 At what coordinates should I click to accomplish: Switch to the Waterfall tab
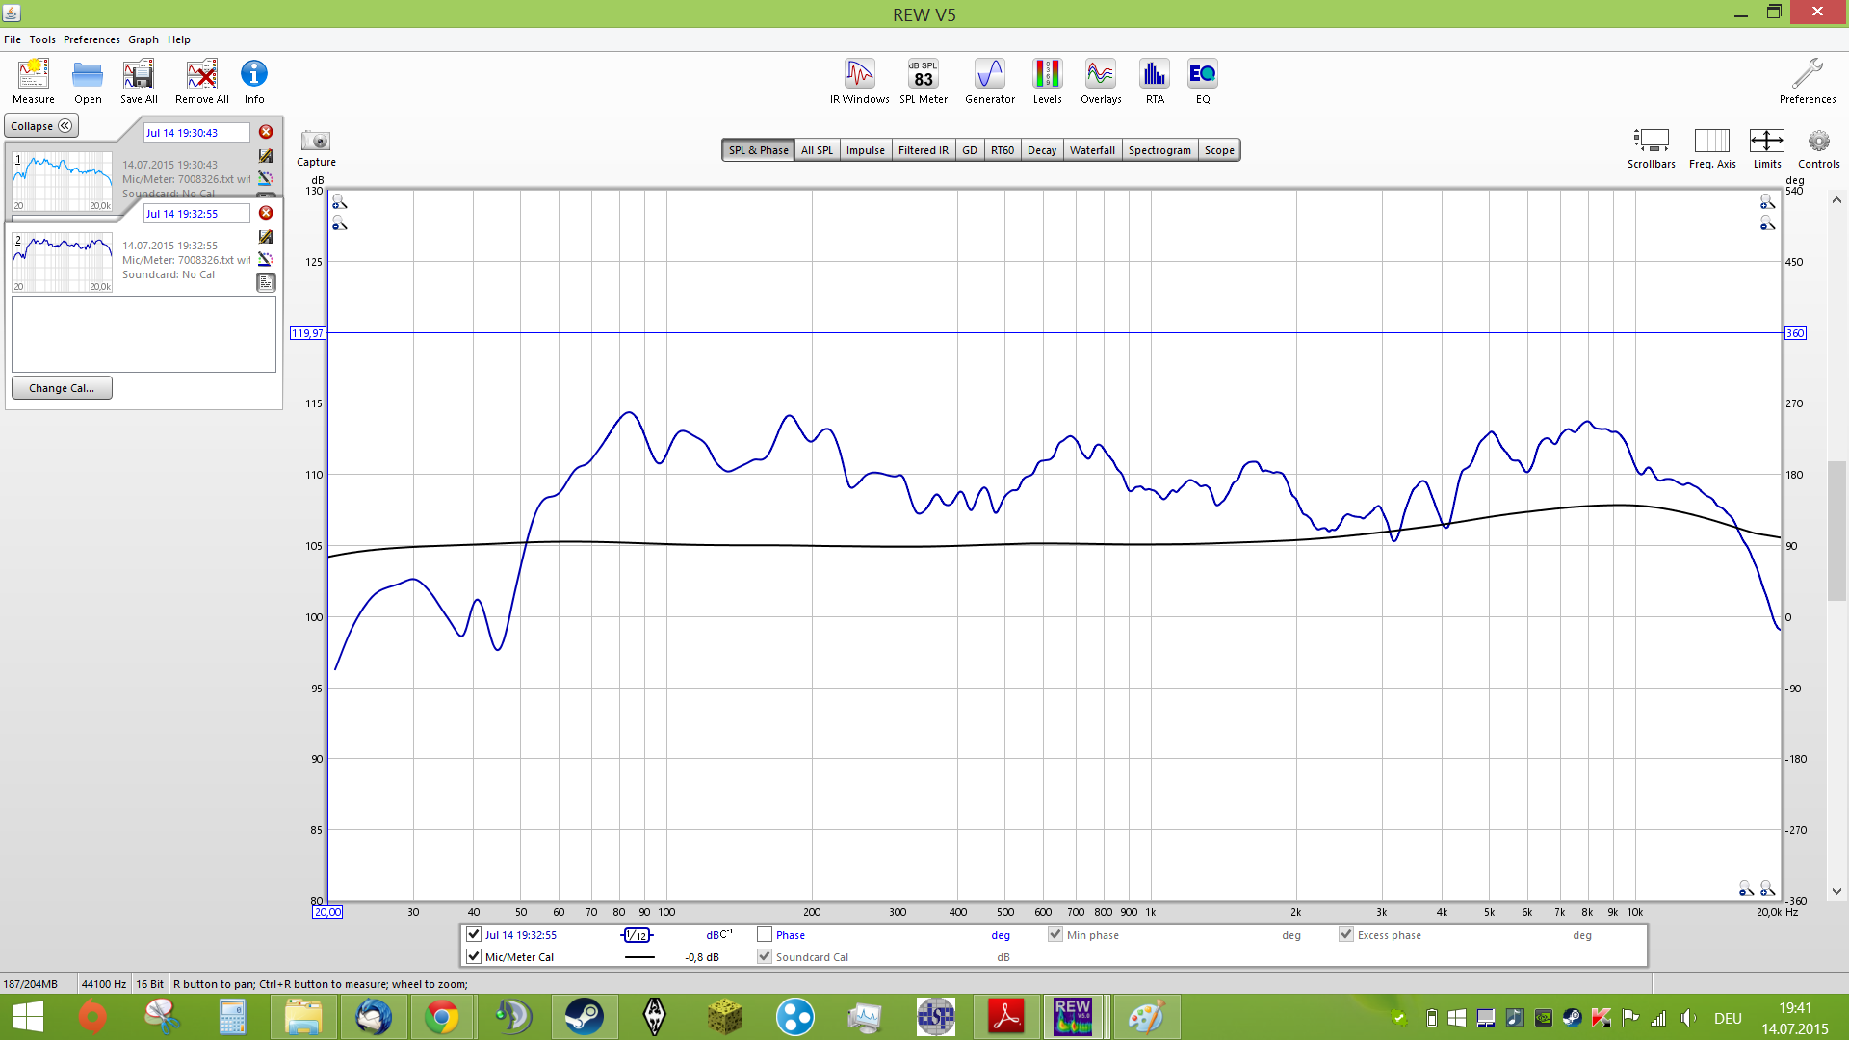[x=1092, y=150]
